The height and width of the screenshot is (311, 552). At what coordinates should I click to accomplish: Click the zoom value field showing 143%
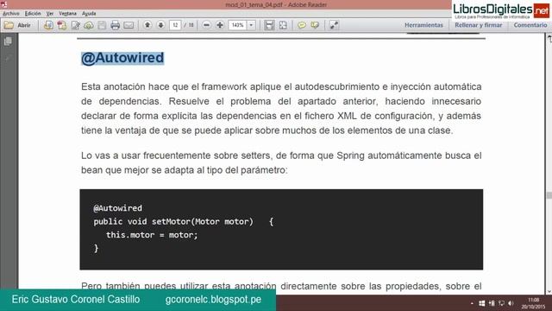click(238, 25)
